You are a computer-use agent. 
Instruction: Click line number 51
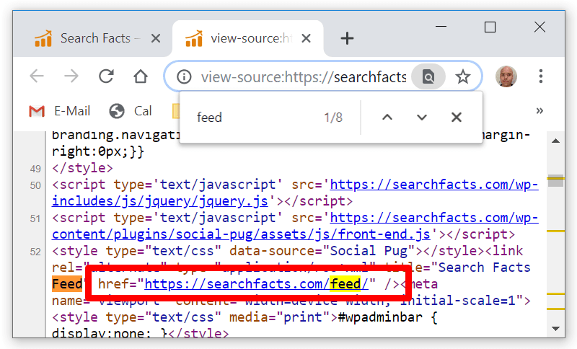coord(35,218)
